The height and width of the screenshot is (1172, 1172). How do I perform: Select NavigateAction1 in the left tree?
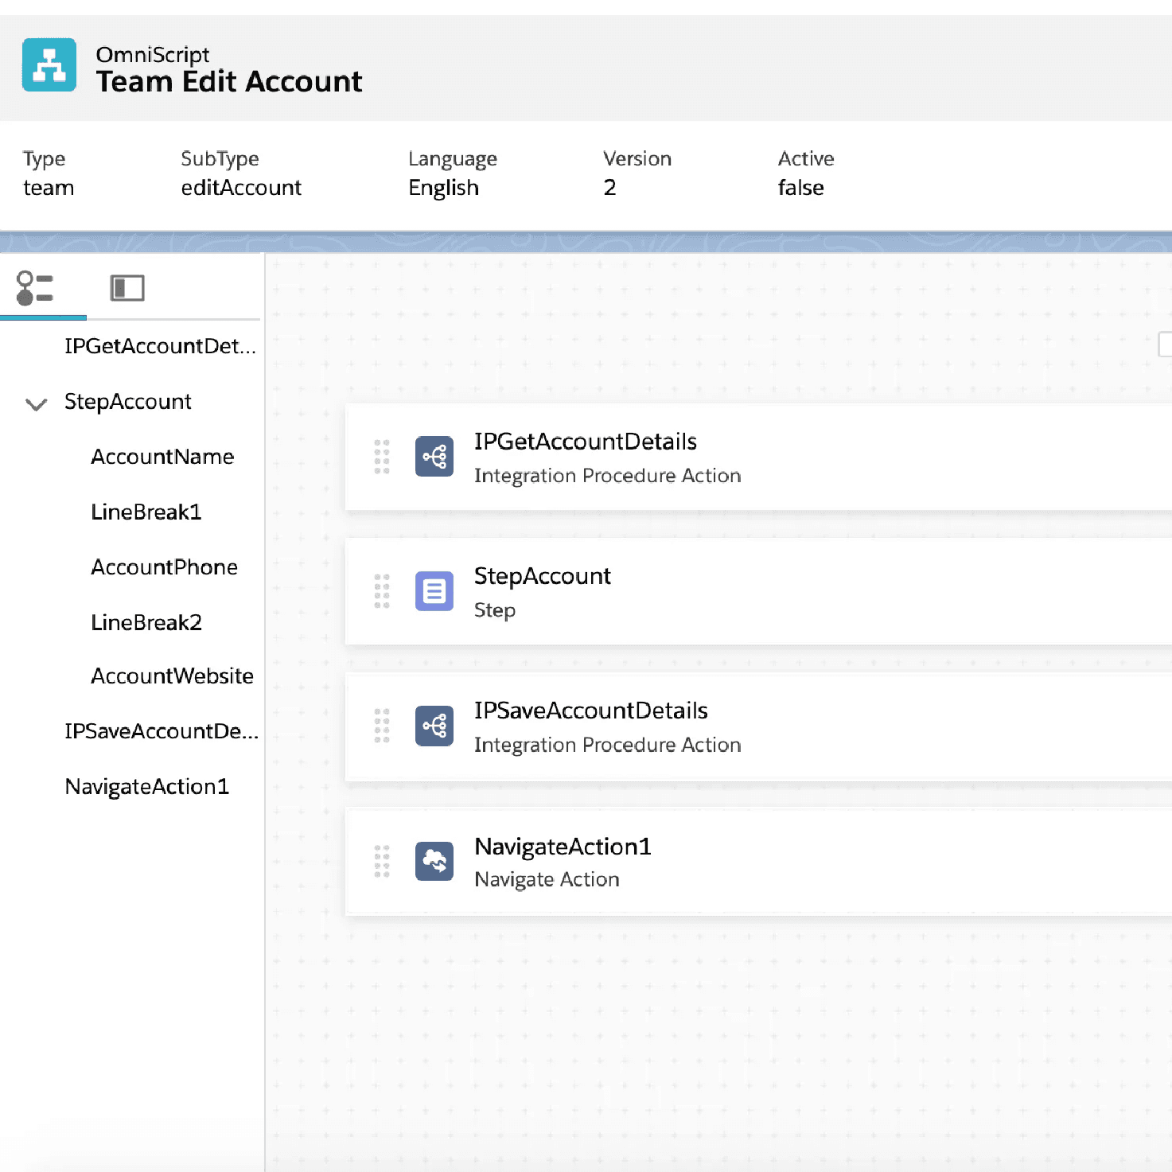pos(147,787)
